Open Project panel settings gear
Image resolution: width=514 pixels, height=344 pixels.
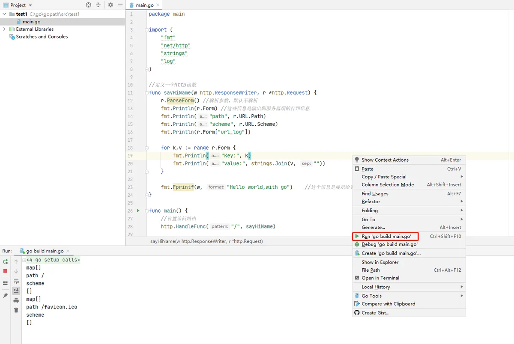tap(111, 5)
